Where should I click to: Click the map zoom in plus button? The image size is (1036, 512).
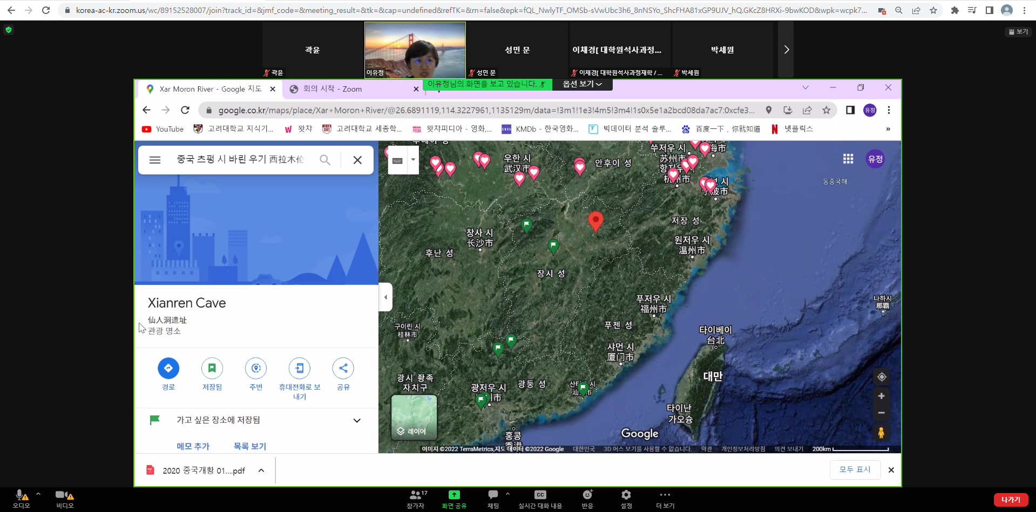881,396
